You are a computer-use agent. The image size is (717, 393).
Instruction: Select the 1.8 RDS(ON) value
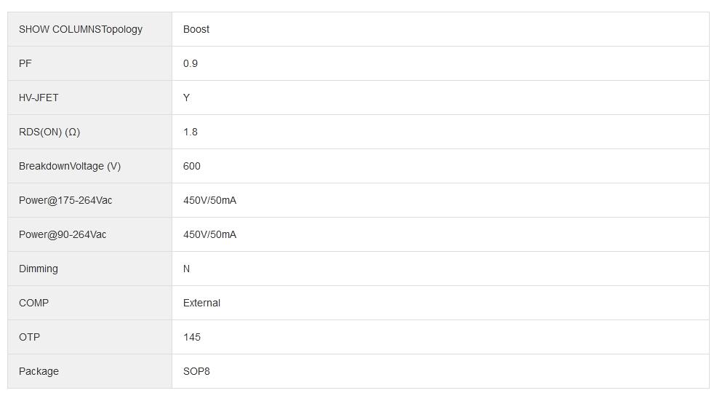191,132
